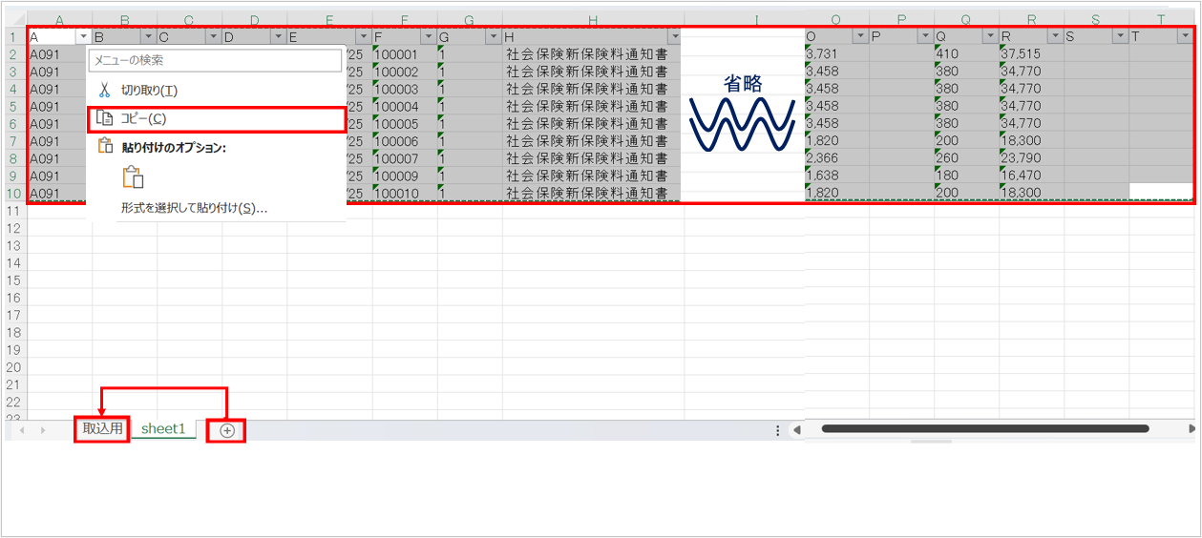Open 形式を選択して貼り付け(S)... menu entry
Image resolution: width=1202 pixels, height=538 pixels.
pos(217,208)
